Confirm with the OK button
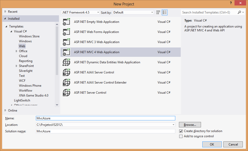The height and width of the screenshot is (151, 248). pos(212,144)
